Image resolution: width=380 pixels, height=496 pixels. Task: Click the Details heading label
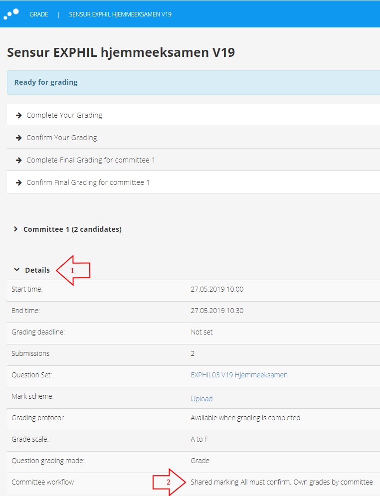click(37, 270)
